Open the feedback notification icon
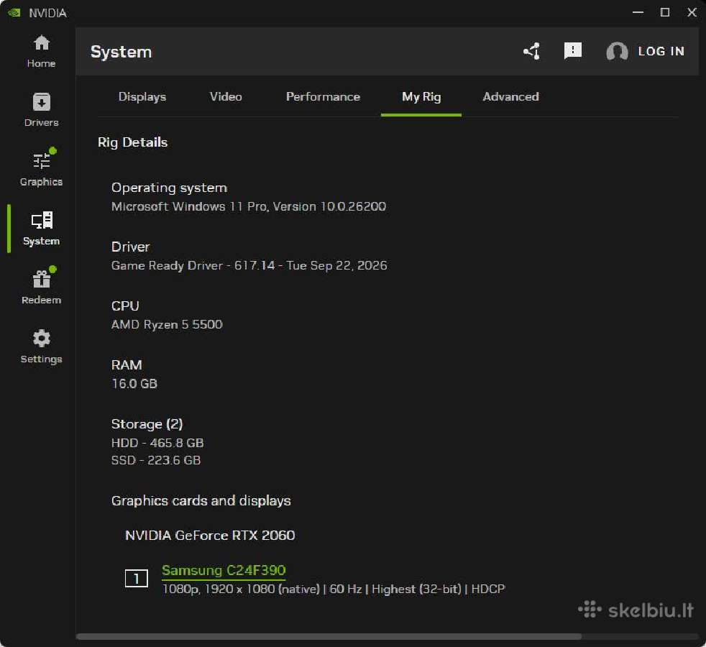The image size is (706, 647). 572,51
